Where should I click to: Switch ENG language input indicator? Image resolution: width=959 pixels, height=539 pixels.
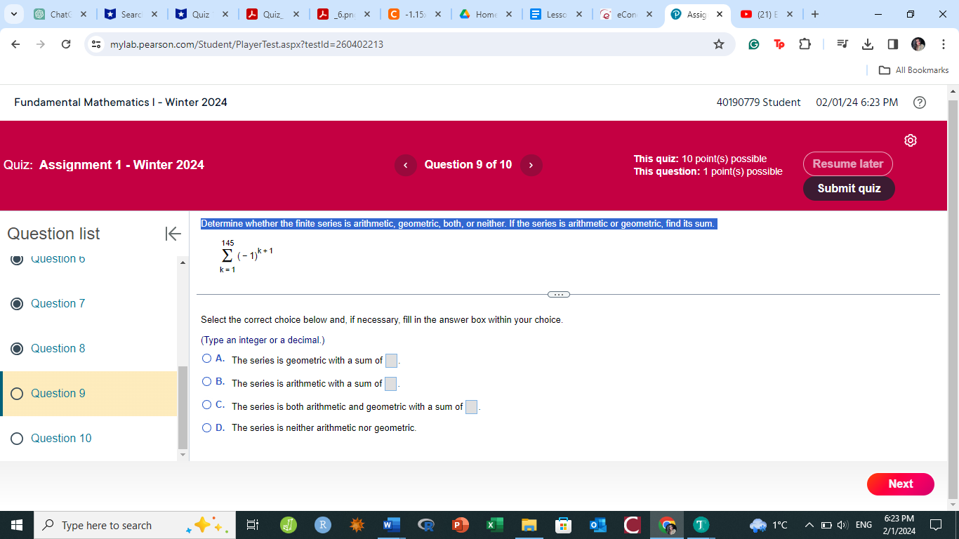(864, 525)
